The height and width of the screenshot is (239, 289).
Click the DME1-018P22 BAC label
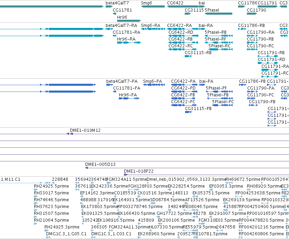[139, 171]
